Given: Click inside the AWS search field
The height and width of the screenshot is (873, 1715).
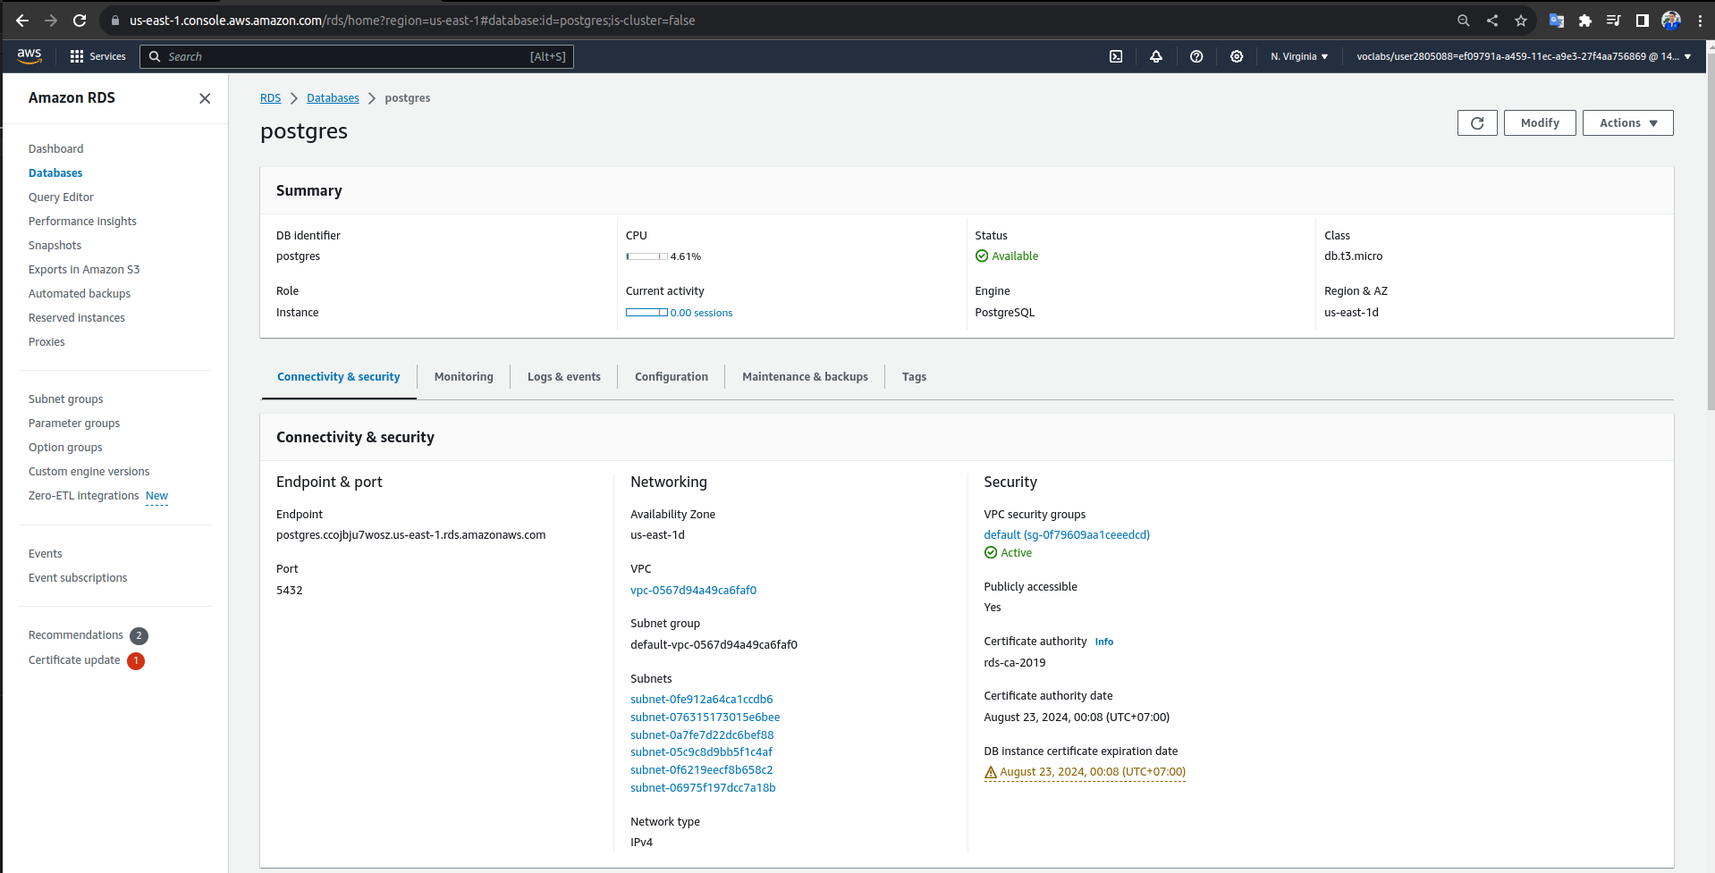Looking at the screenshot, I should pyautogui.click(x=357, y=55).
